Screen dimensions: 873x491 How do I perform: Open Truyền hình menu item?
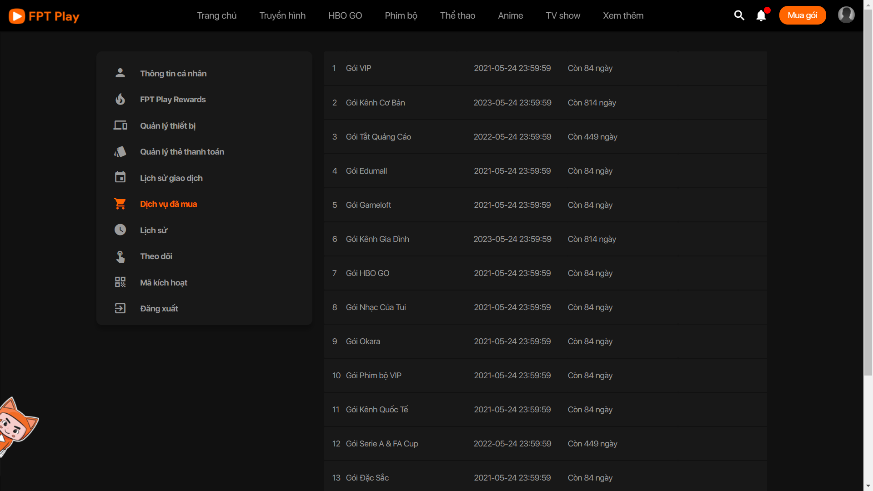(282, 15)
